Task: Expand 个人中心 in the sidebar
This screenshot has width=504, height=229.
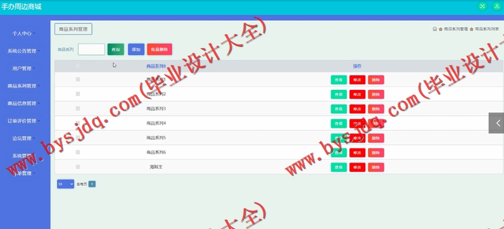Action: click(x=24, y=33)
